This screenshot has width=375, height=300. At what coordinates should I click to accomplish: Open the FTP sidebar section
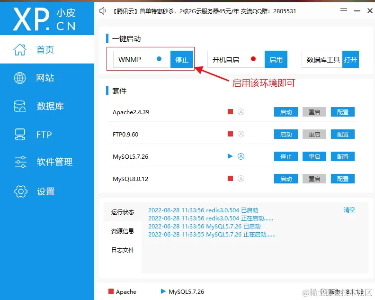(x=47, y=134)
